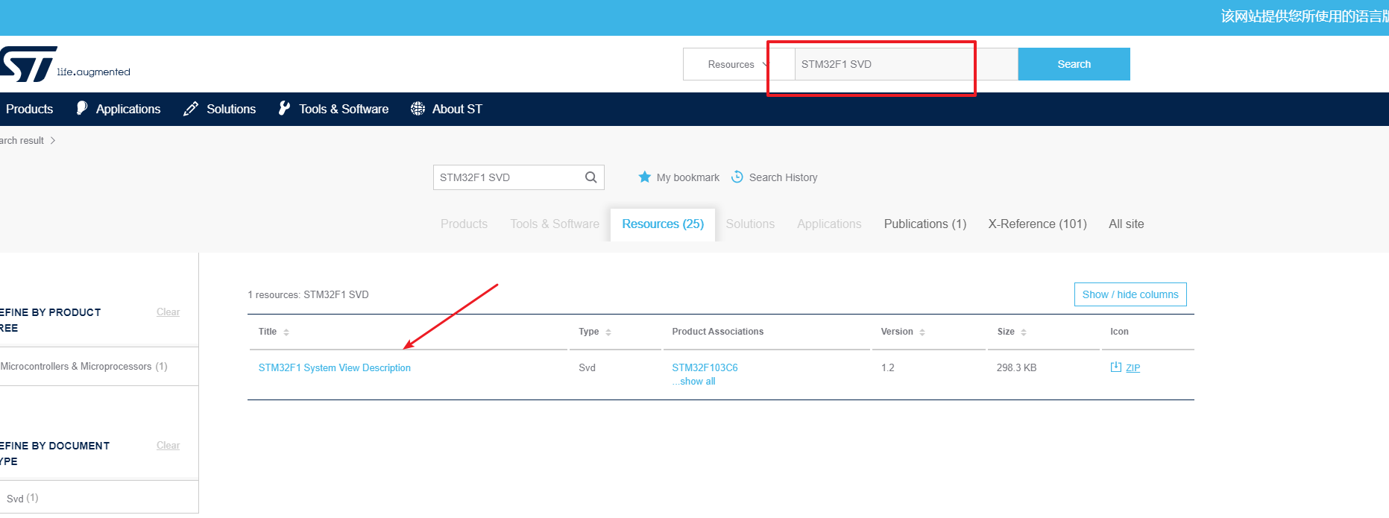Image resolution: width=1389 pixels, height=518 pixels.
Task: Open the Resources search scope dropdown
Action: point(737,64)
